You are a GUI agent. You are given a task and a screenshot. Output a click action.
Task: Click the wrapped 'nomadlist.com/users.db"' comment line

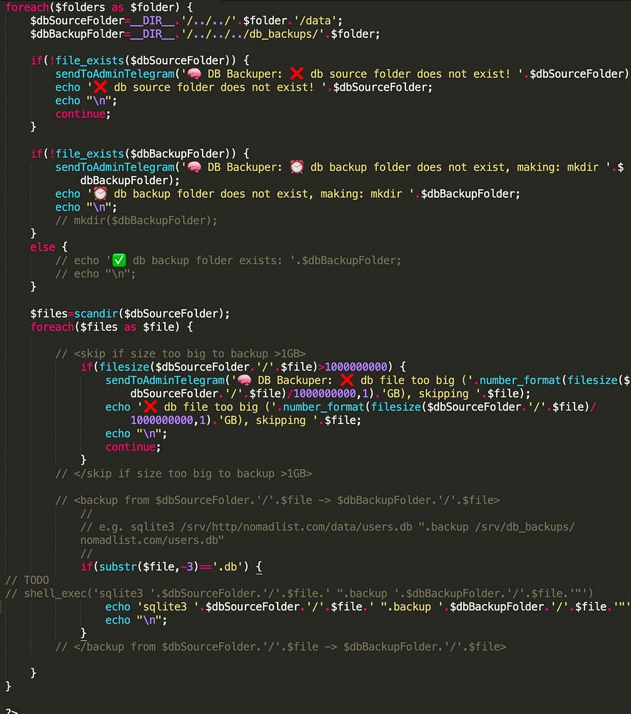pos(152,540)
